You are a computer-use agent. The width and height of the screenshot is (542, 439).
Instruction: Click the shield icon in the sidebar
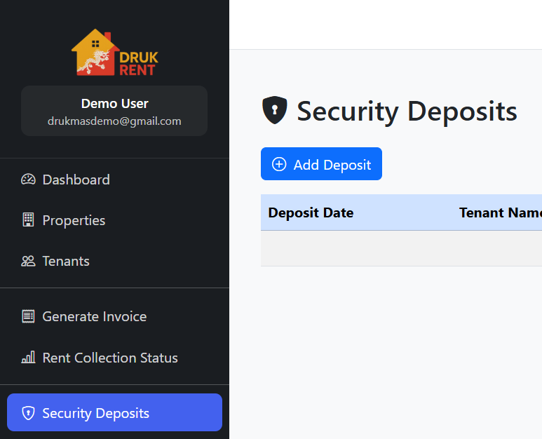click(x=28, y=413)
